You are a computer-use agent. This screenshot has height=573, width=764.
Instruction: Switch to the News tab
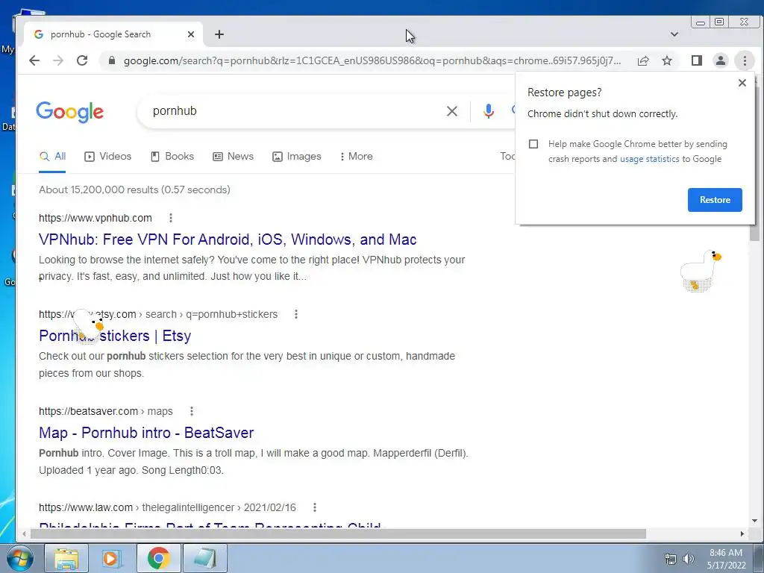coord(233,157)
